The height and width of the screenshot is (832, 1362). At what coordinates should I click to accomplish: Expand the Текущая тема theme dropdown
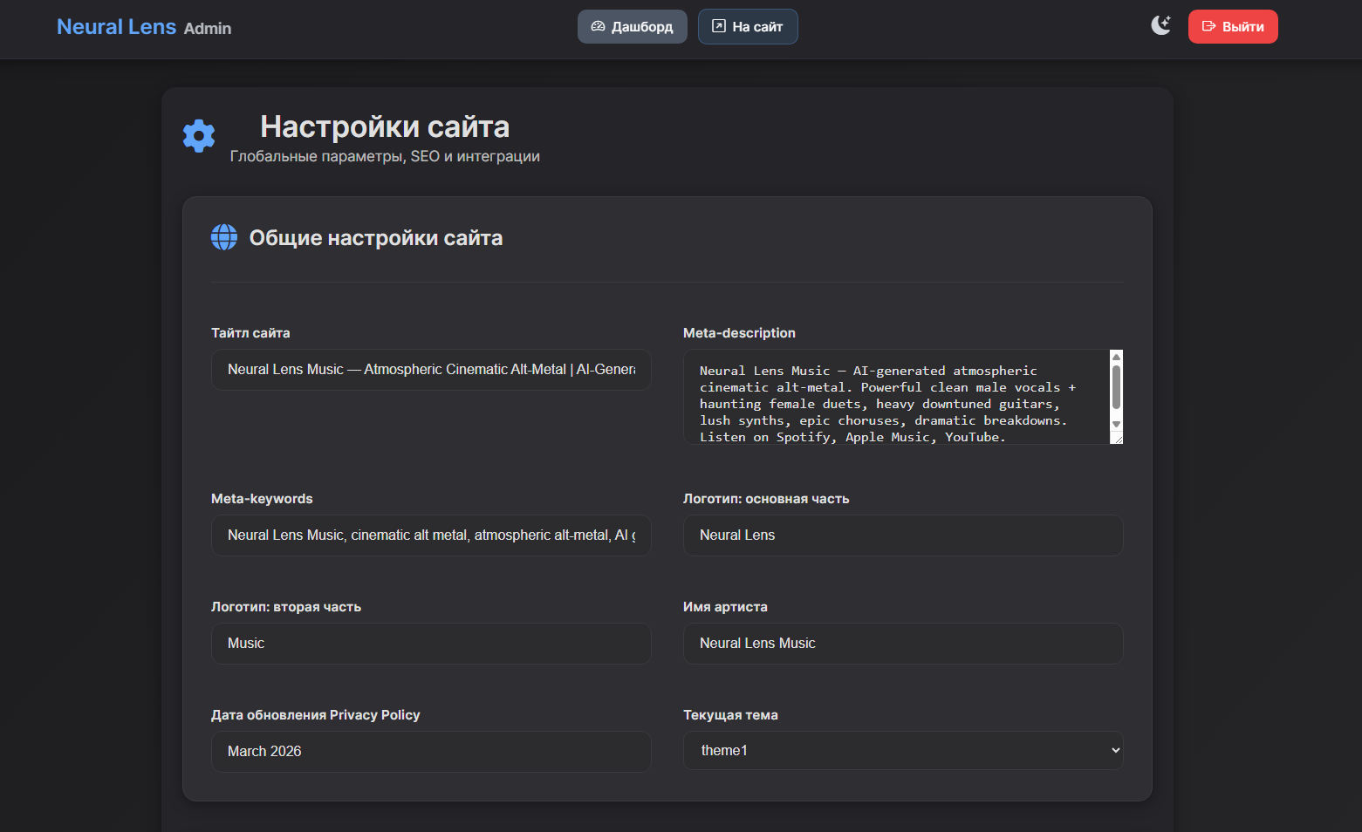(x=902, y=751)
